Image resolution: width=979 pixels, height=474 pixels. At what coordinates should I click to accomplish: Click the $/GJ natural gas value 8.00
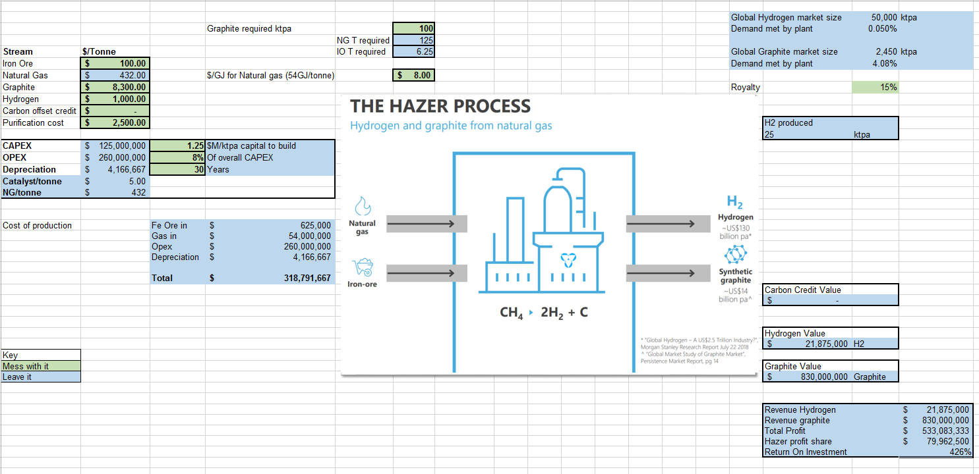click(x=413, y=75)
